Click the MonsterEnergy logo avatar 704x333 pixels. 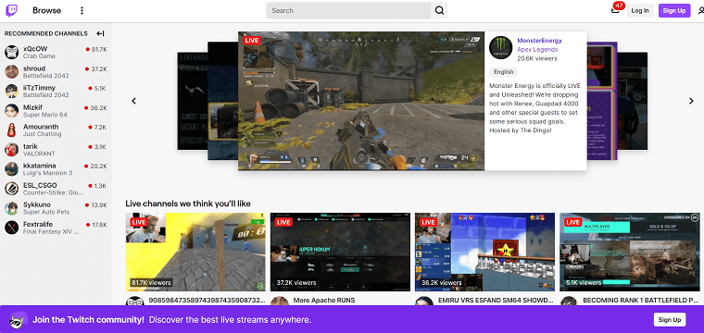(500, 47)
